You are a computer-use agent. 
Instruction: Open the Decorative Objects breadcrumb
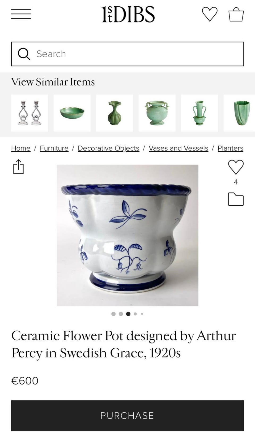(x=108, y=148)
